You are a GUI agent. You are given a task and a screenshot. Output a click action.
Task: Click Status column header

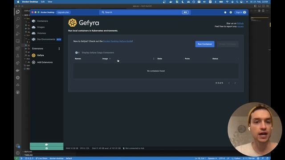[215, 59]
